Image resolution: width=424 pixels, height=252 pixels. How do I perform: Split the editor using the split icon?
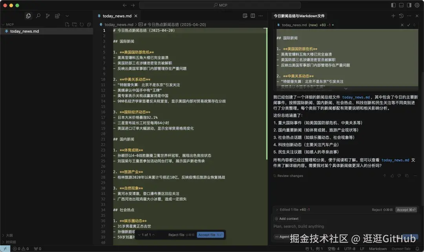tap(252, 16)
